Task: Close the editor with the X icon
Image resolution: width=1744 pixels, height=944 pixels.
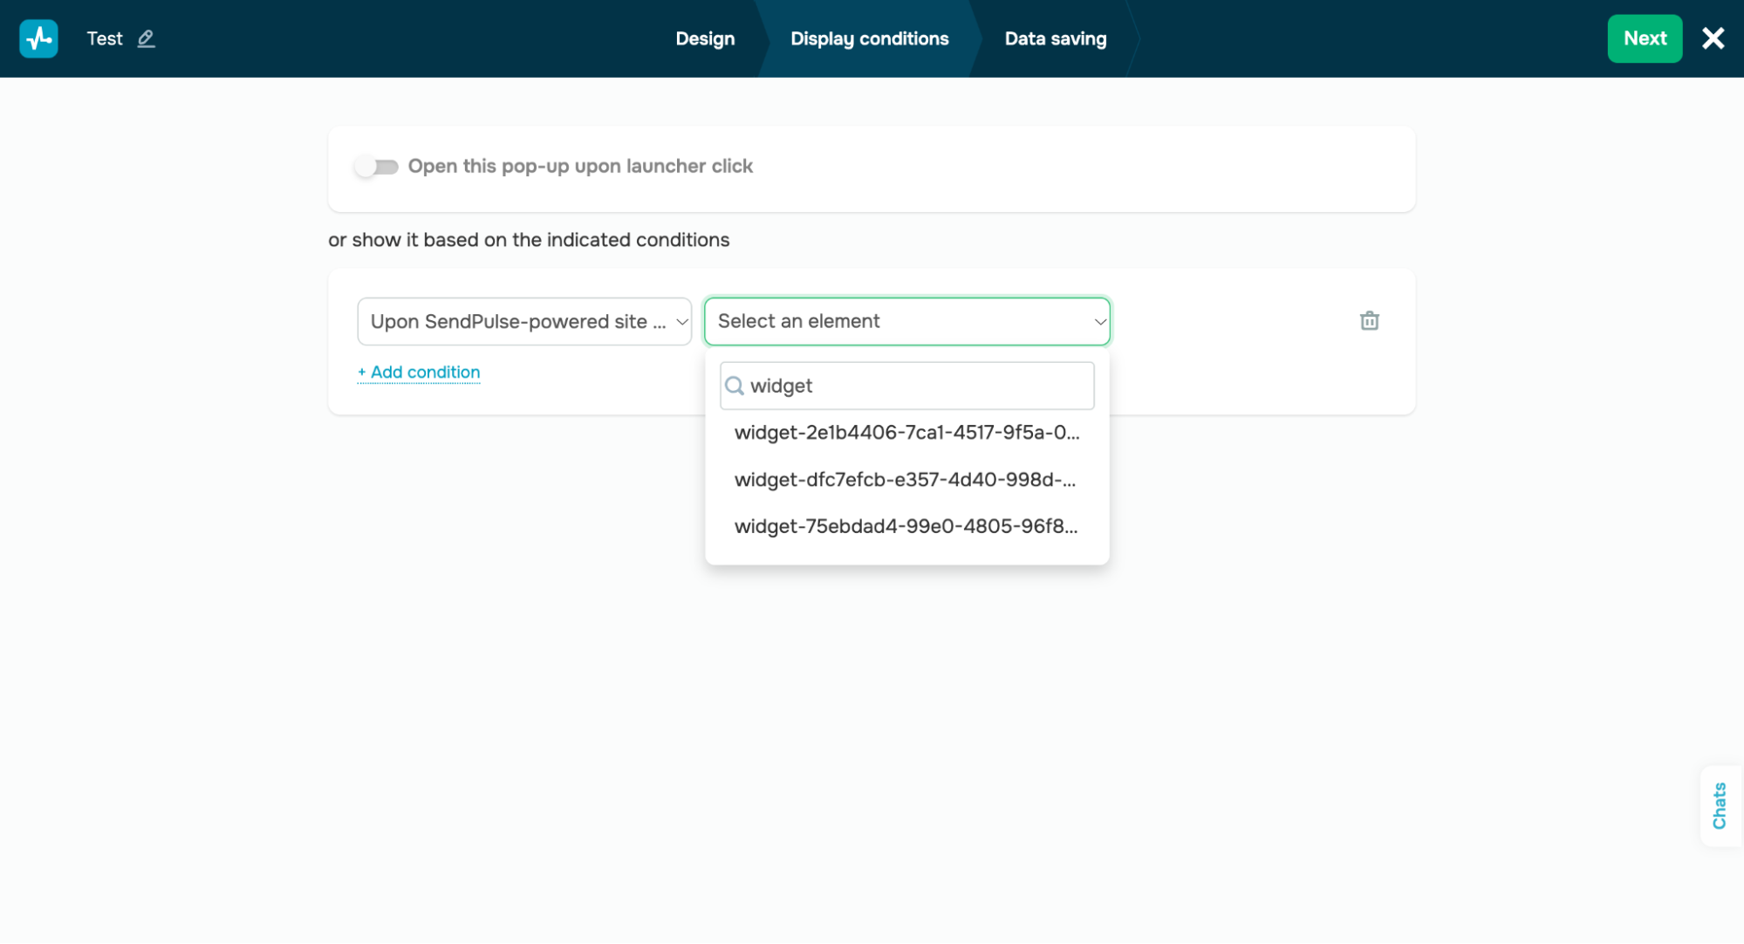Action: [x=1713, y=38]
